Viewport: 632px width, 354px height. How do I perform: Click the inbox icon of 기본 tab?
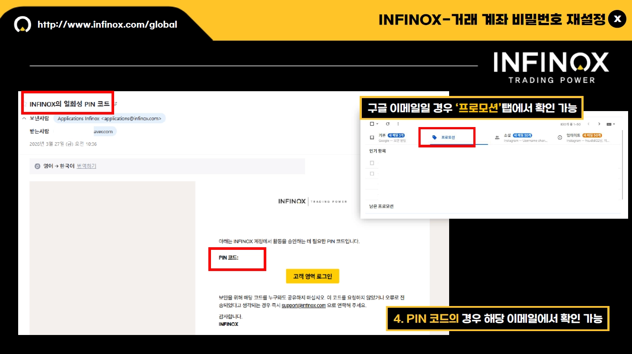(372, 137)
